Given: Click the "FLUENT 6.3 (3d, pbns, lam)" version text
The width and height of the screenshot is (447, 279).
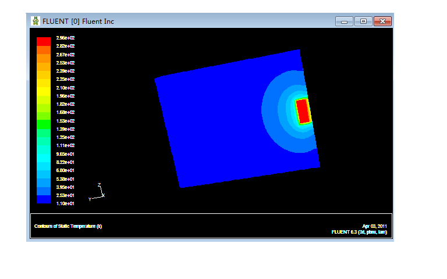Looking at the screenshot, I should tap(359, 232).
